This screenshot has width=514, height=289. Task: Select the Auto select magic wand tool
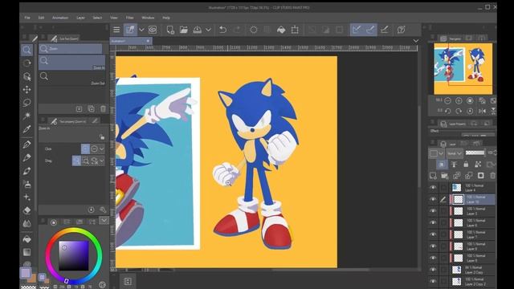click(x=27, y=116)
